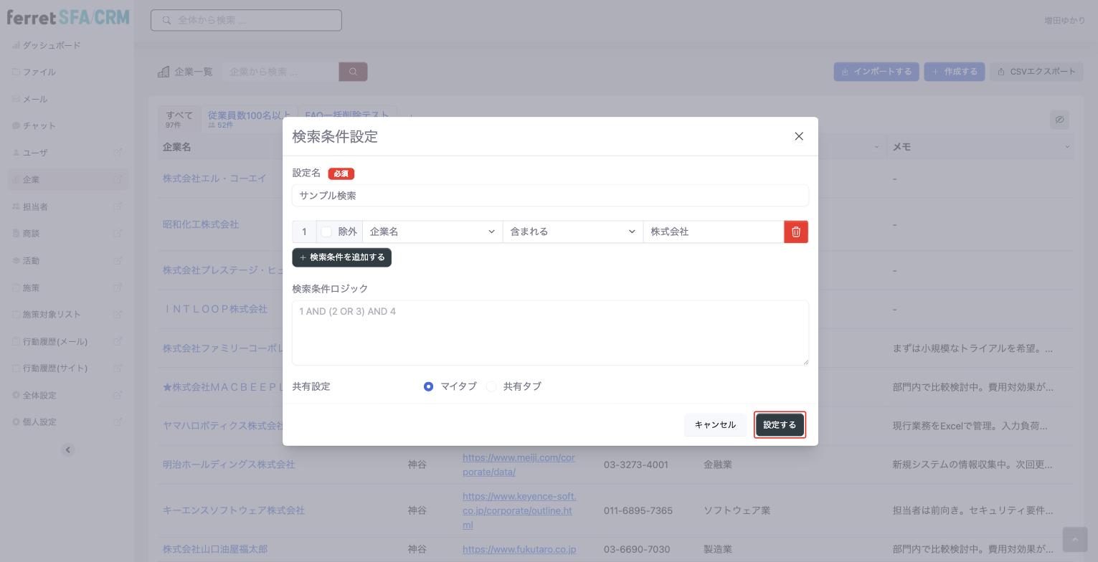Open the 含まれる operator dropdown
The width and height of the screenshot is (1098, 562).
point(573,232)
